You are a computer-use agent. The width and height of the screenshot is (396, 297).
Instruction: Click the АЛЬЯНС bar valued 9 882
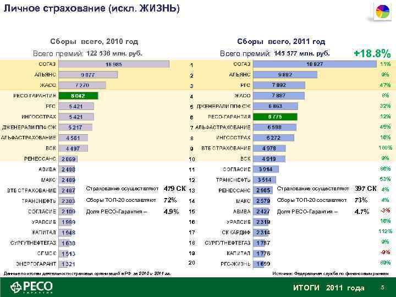click(x=285, y=75)
